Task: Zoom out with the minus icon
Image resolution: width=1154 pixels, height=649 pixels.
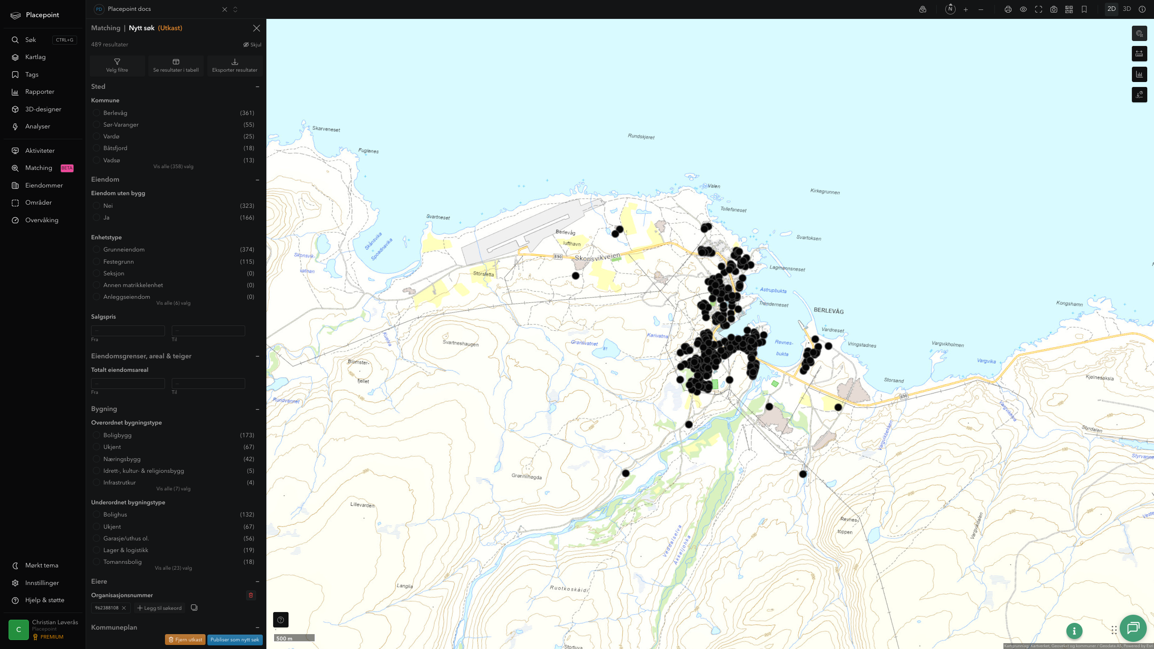Action: tap(981, 9)
